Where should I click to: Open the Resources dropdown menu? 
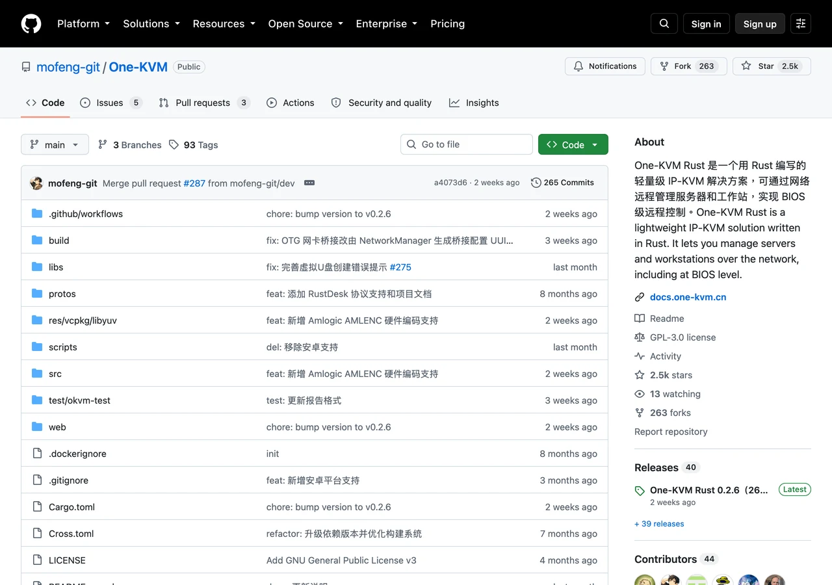coord(224,23)
